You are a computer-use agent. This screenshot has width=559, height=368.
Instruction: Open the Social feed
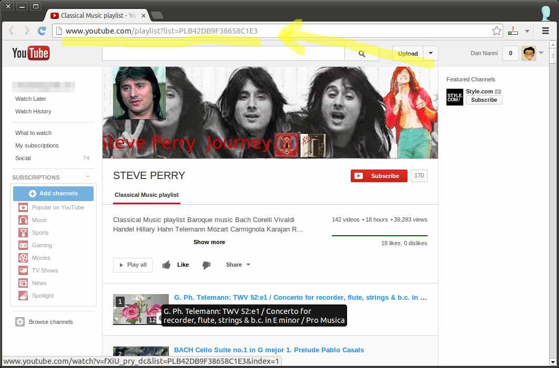[23, 159]
